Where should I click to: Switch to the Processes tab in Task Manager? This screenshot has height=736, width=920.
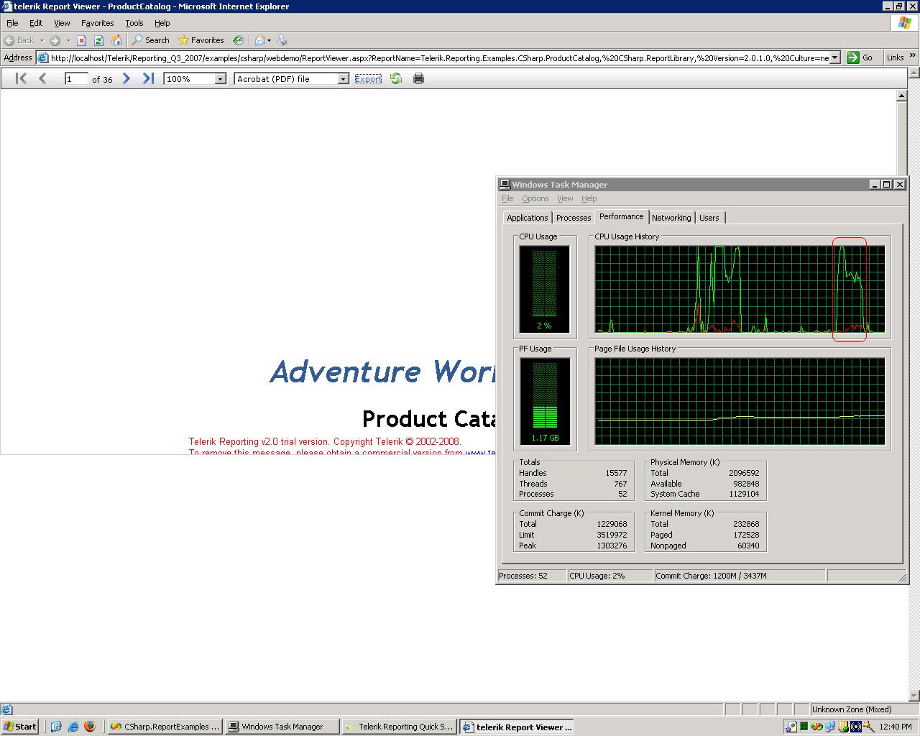[x=574, y=218]
